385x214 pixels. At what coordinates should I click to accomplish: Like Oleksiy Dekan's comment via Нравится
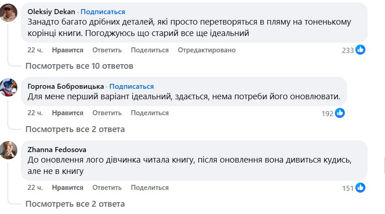point(68,50)
